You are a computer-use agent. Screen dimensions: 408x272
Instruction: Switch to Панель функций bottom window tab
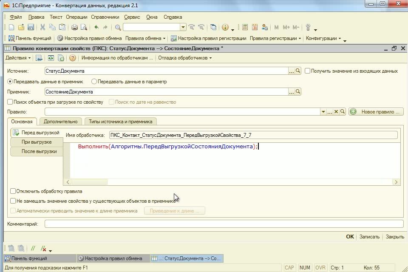coord(40,258)
